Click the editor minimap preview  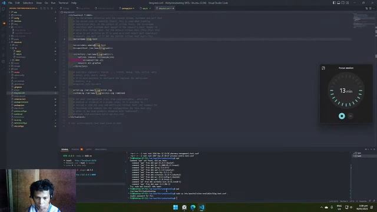click(x=363, y=21)
